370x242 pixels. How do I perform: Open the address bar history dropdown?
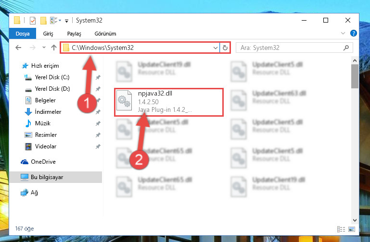pos(215,48)
